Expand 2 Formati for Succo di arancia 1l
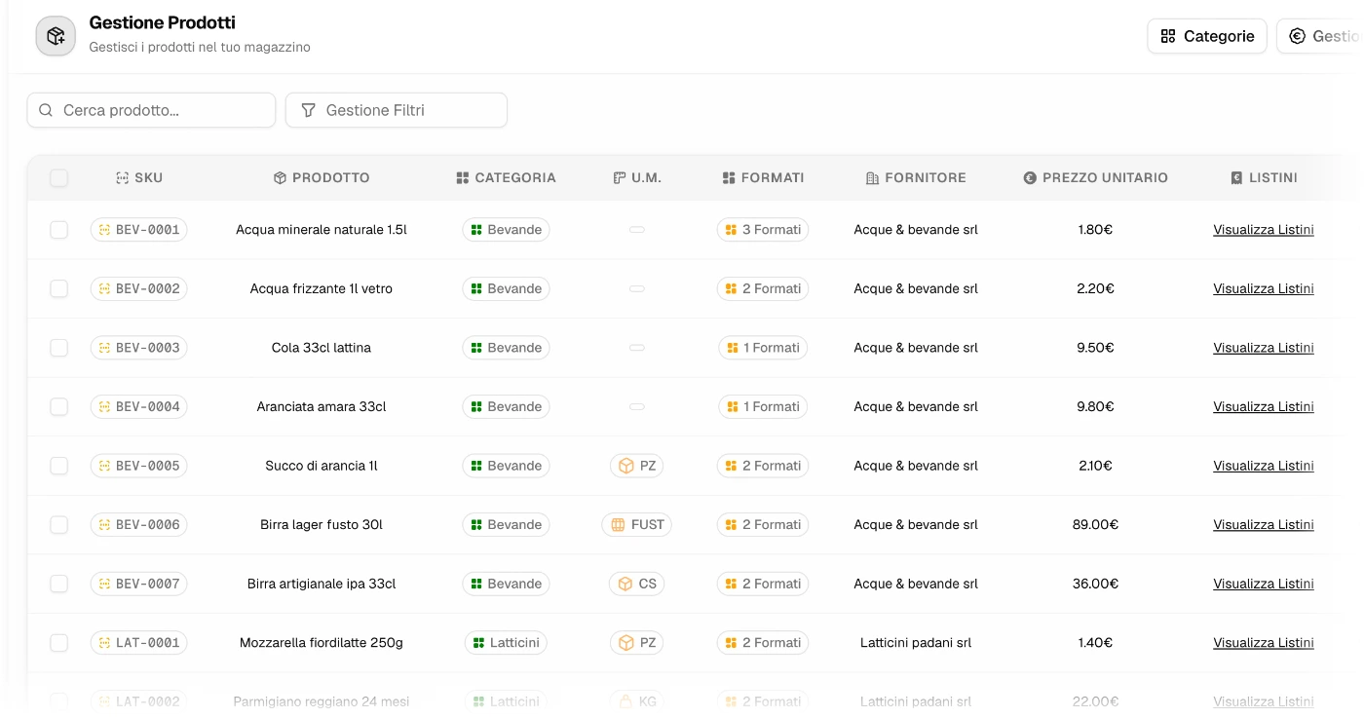Image resolution: width=1364 pixels, height=718 pixels. point(763,466)
